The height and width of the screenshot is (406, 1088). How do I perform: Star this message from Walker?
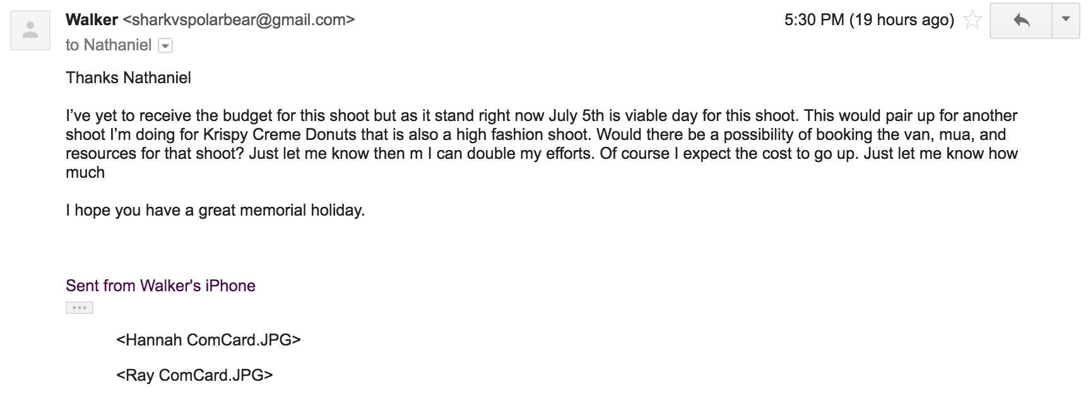click(973, 21)
